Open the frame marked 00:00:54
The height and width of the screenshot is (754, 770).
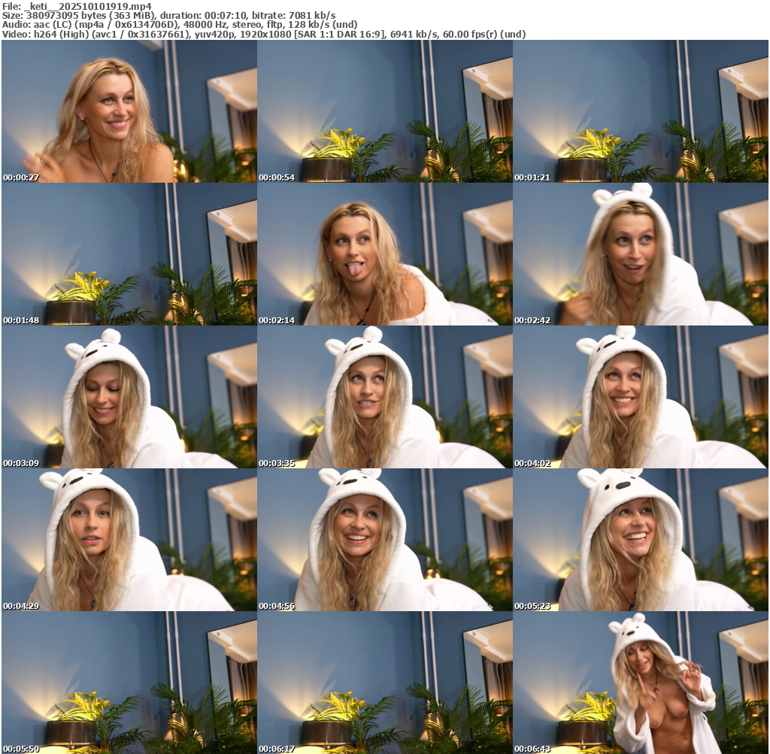384,111
